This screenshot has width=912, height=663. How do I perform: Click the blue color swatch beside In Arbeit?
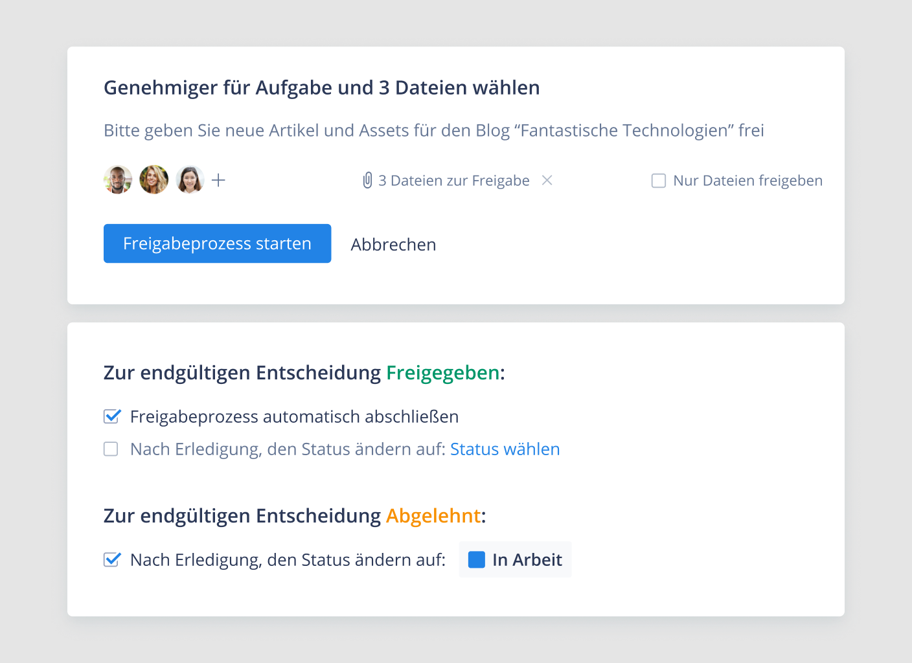(477, 559)
